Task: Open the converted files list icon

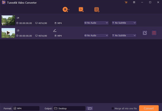Action: [x=97, y=10]
